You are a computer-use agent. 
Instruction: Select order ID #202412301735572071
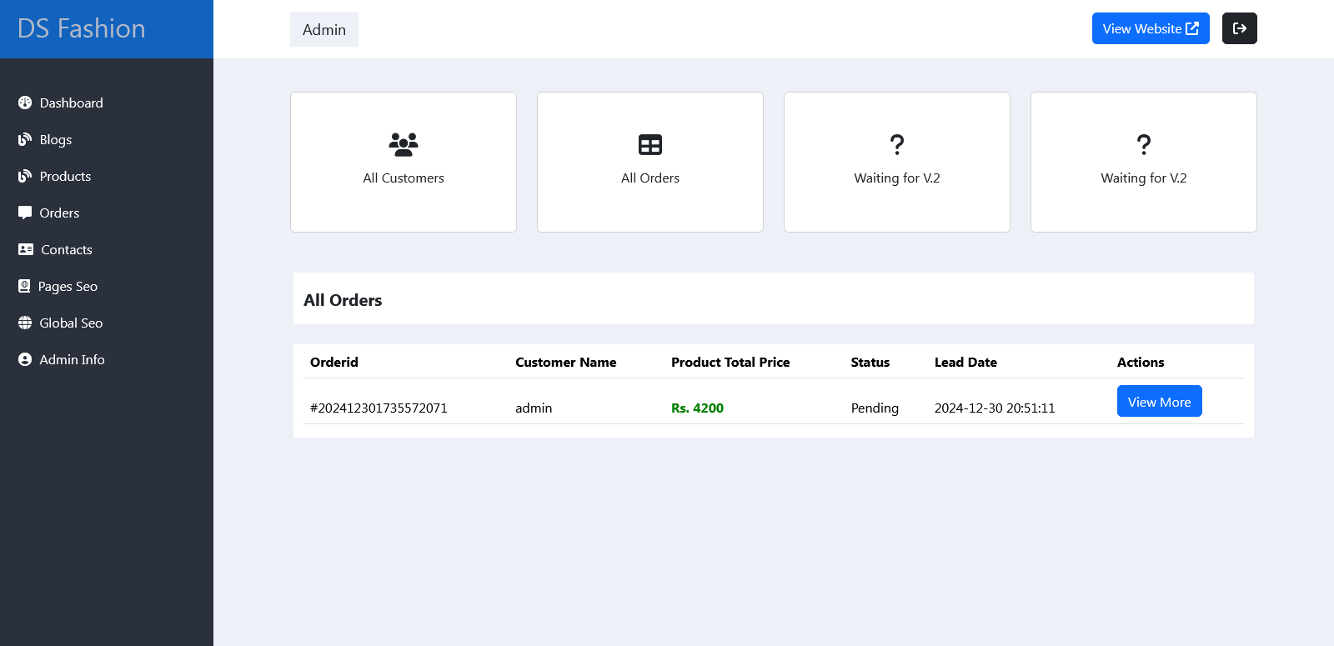(379, 408)
